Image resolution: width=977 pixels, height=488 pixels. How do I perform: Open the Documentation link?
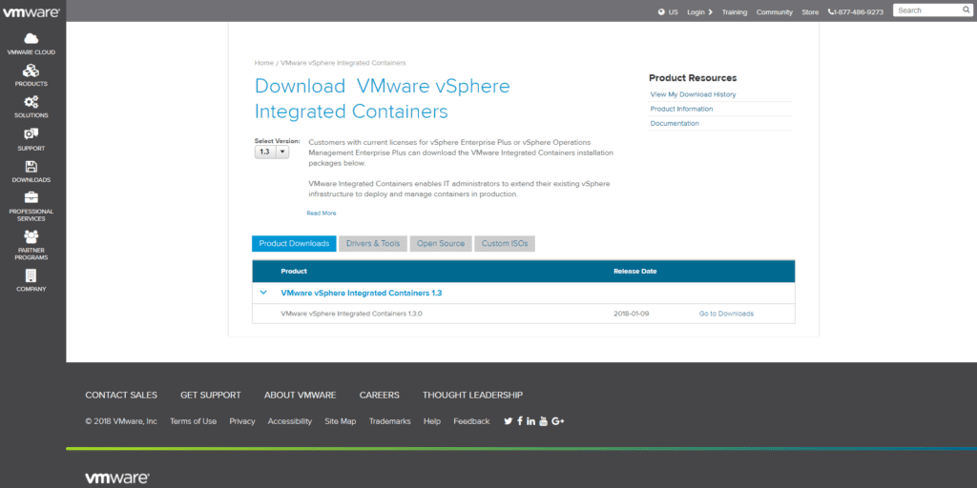[675, 123]
